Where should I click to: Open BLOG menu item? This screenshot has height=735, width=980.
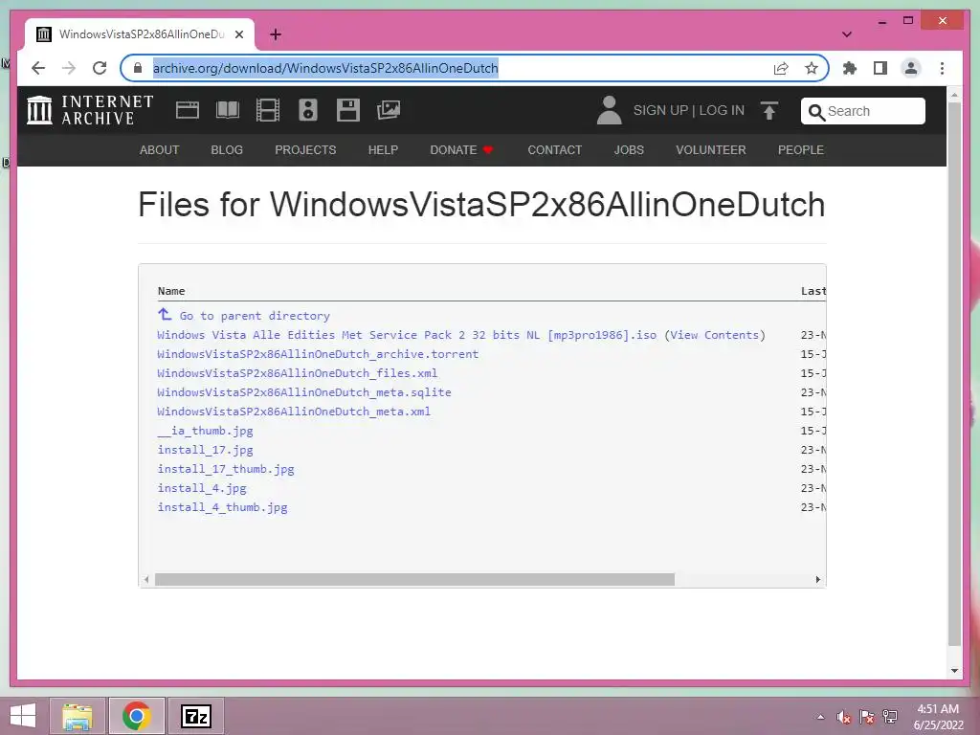click(227, 150)
